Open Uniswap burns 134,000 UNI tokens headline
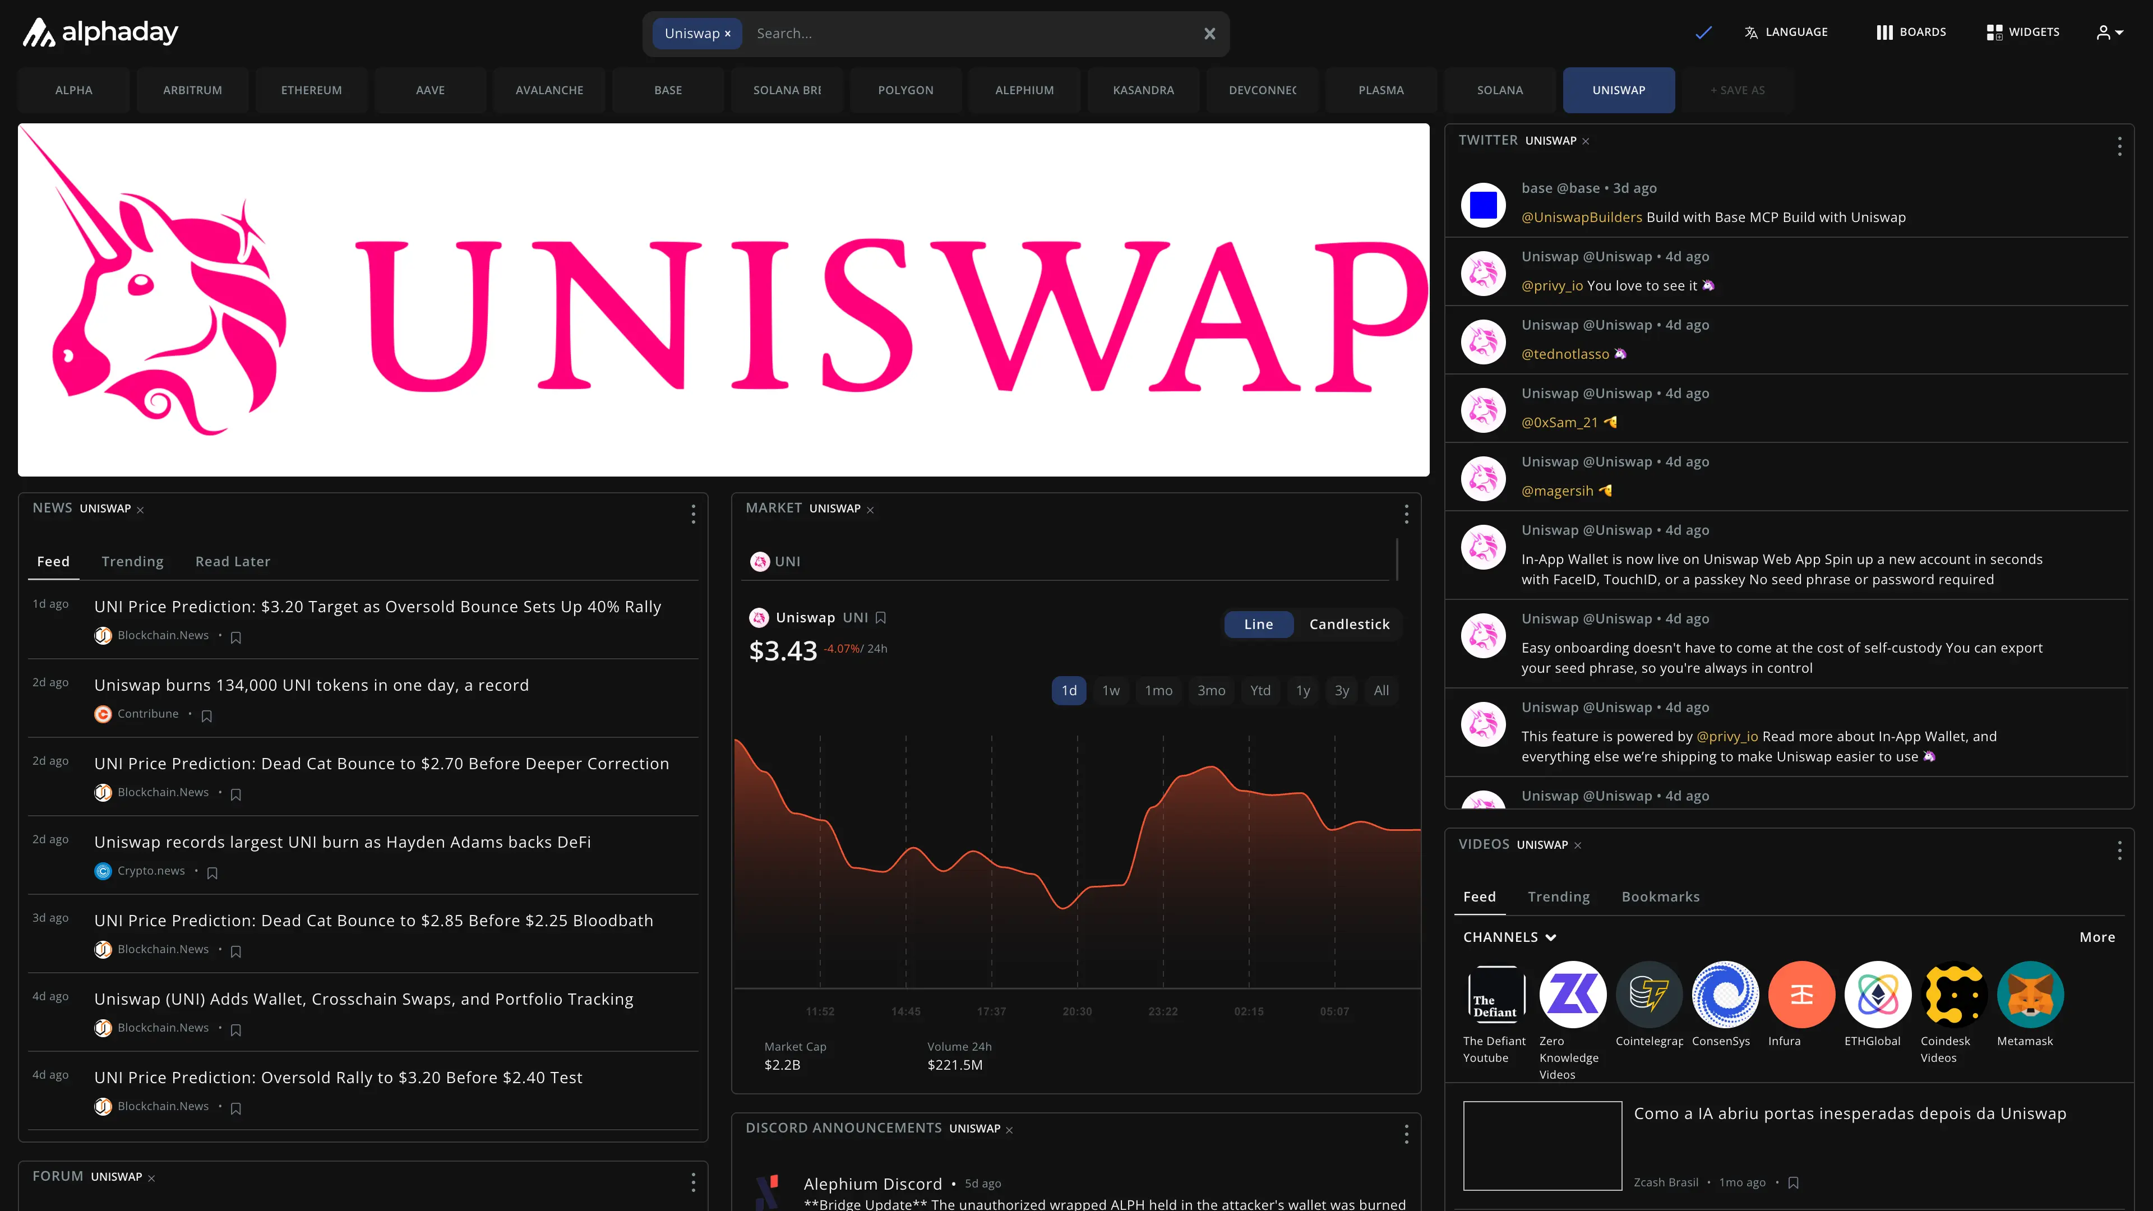Viewport: 2153px width, 1211px height. (x=311, y=685)
